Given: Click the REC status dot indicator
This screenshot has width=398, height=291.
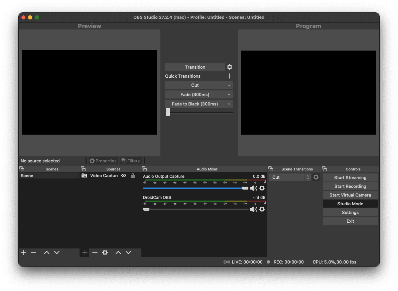Looking at the screenshot, I should tap(268, 262).
